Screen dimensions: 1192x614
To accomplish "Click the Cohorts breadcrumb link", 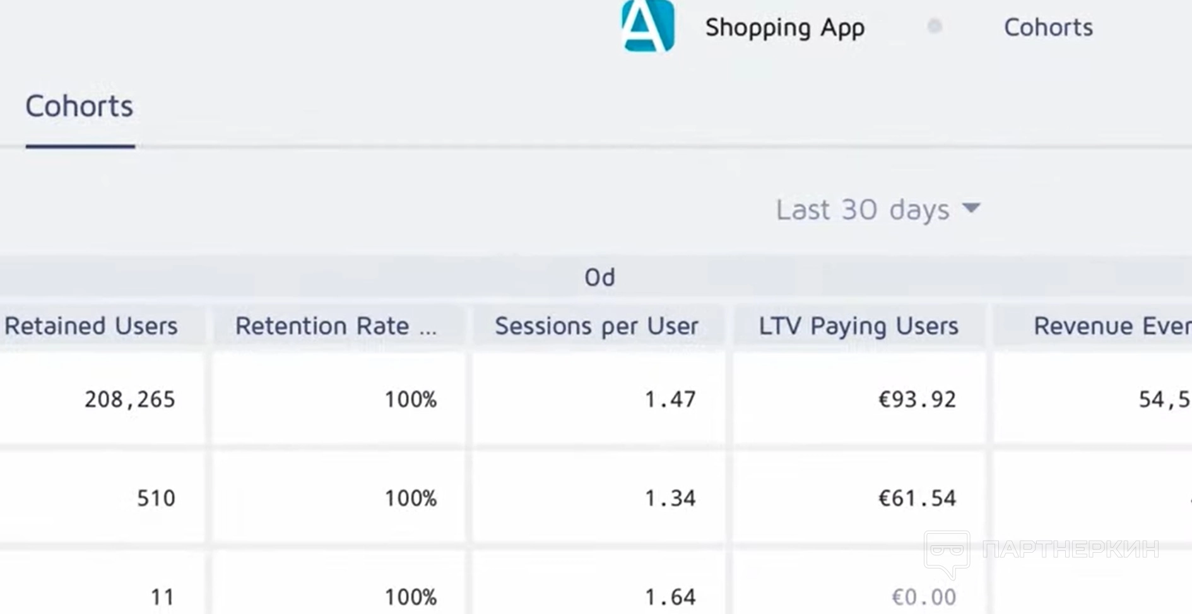I will point(1048,27).
